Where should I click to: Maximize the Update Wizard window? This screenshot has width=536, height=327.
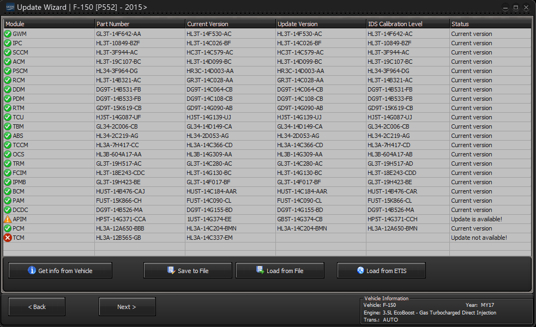click(516, 7)
